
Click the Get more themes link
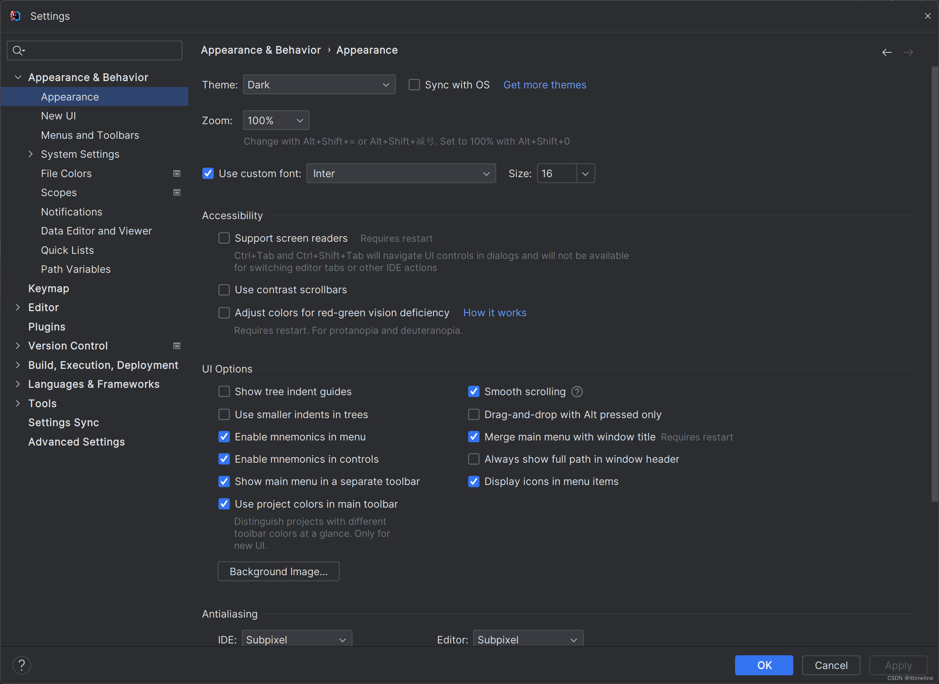[x=545, y=85]
